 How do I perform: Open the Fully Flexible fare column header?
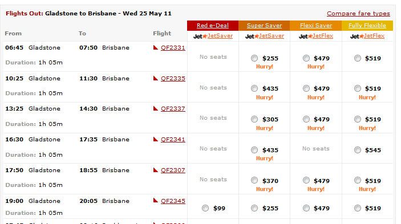click(367, 26)
